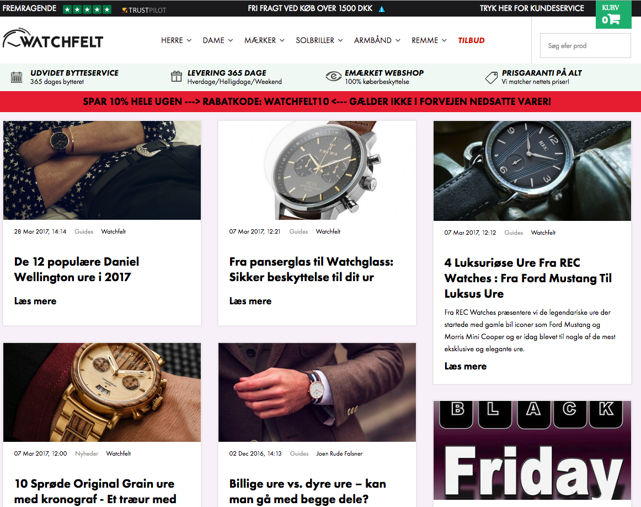Image resolution: width=641 pixels, height=507 pixels.
Task: Click the price tag icon beside Prisgaranti
Action: pyautogui.click(x=491, y=77)
